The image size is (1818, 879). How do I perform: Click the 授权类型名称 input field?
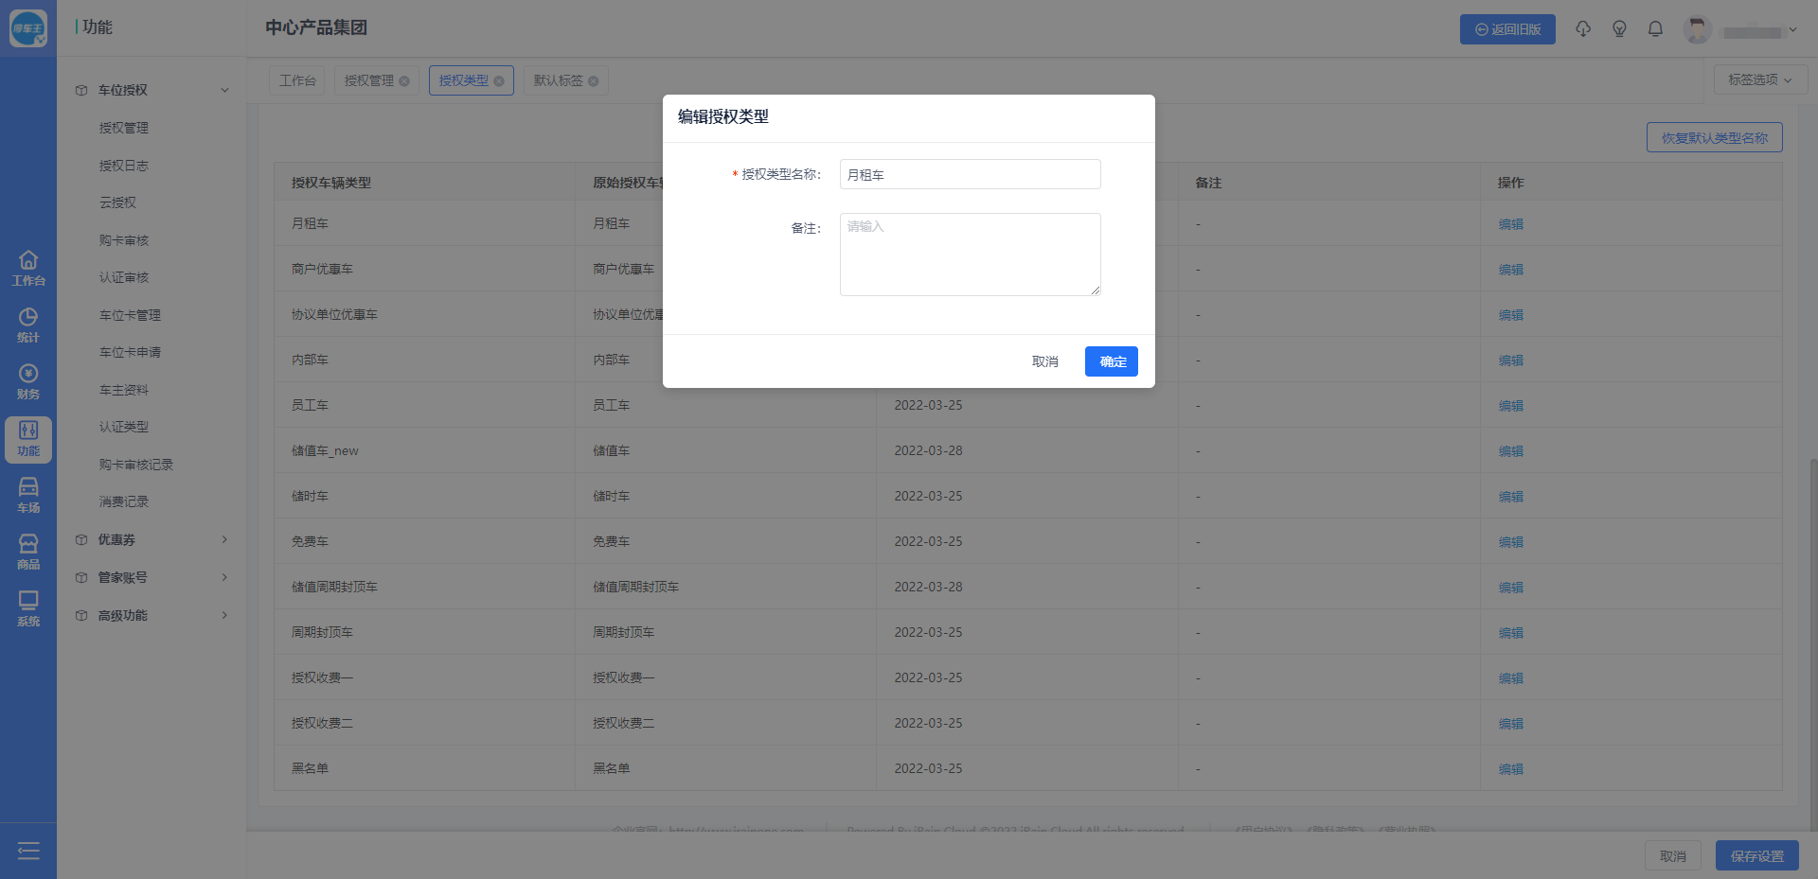point(970,175)
